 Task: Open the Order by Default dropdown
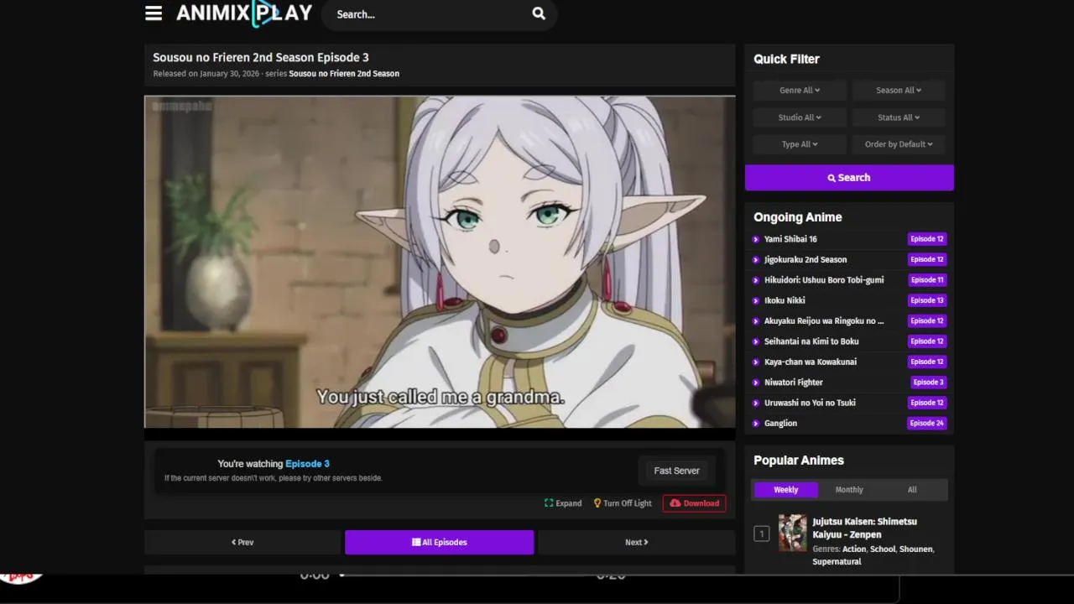coord(899,144)
